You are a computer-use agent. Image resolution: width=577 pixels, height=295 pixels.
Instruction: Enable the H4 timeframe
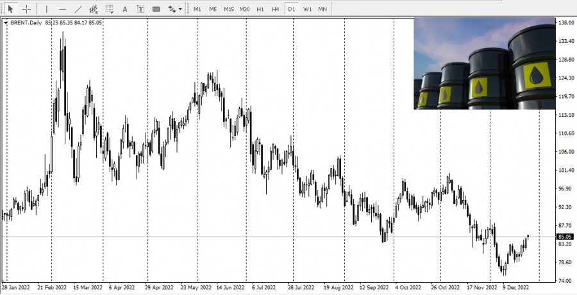coord(275,9)
